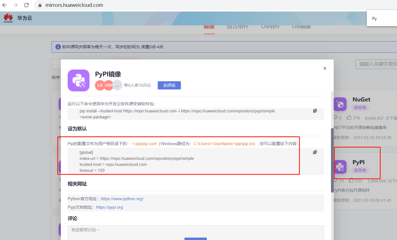397x240 pixels.
Task: Click the C:\Users\<UserName>\pip\pip.ini path text
Action: pos(223,144)
